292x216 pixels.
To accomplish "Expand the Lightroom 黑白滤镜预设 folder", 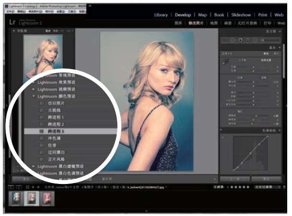I will [34, 166].
